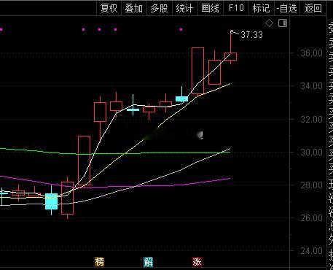
Task: Activate the 画线 drawing tool
Action: 211,8
